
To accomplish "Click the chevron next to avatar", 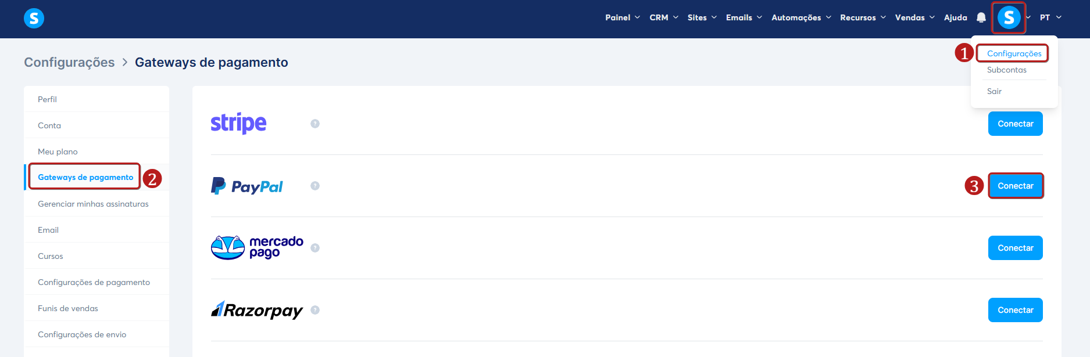I will [x=1028, y=17].
